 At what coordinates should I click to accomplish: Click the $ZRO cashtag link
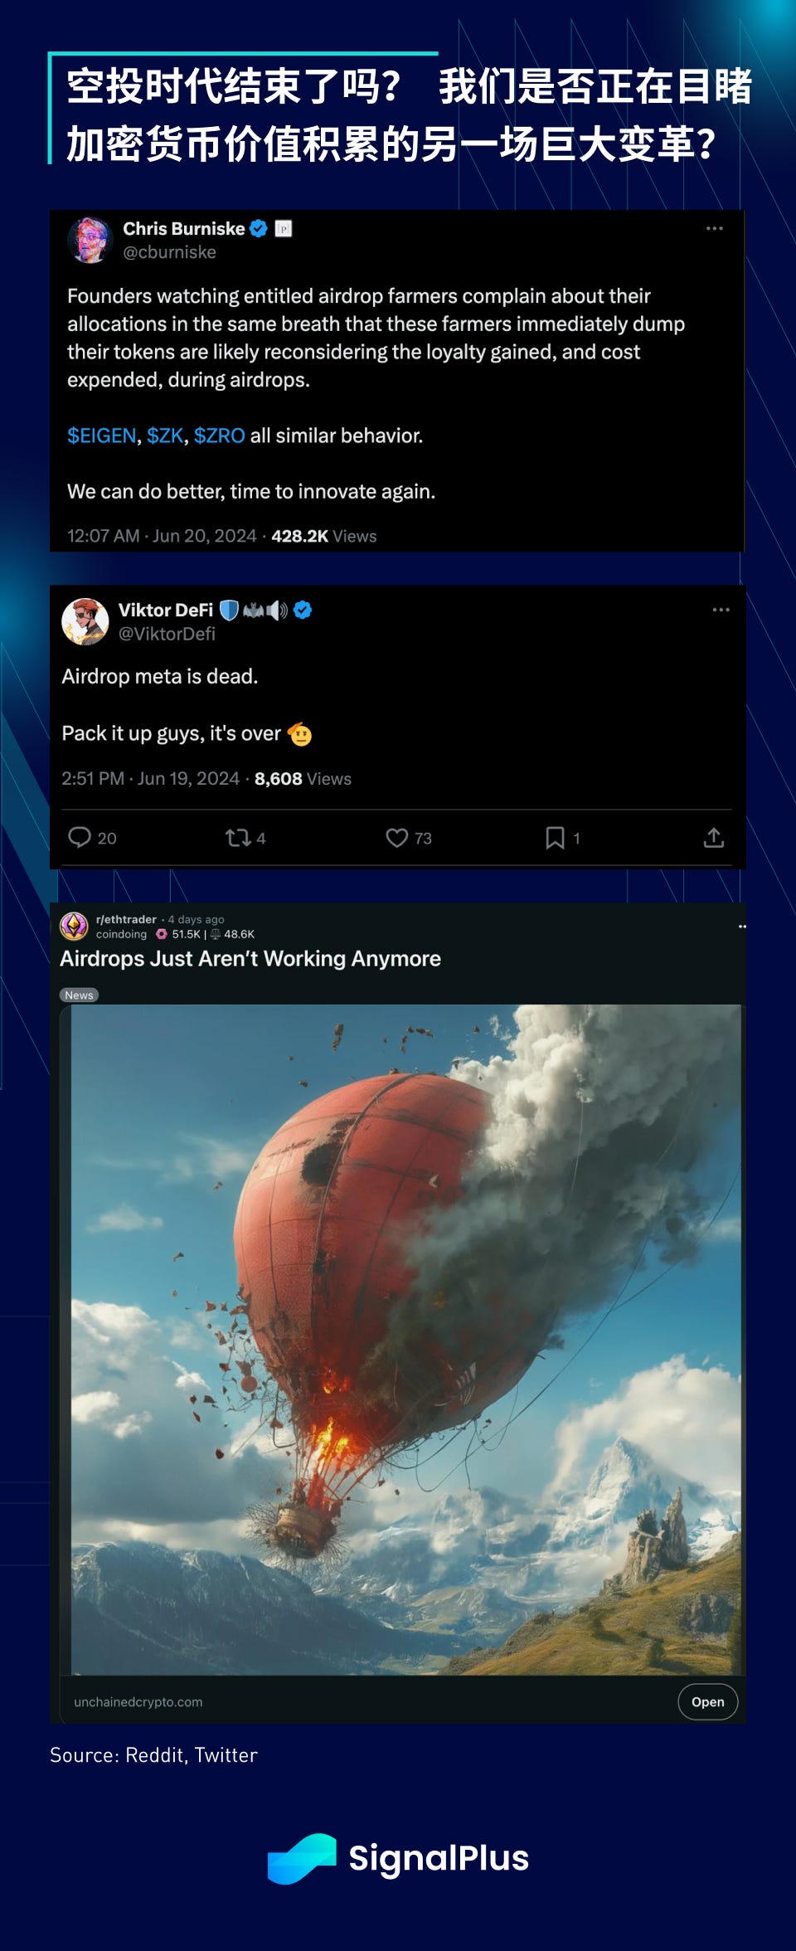click(x=219, y=435)
